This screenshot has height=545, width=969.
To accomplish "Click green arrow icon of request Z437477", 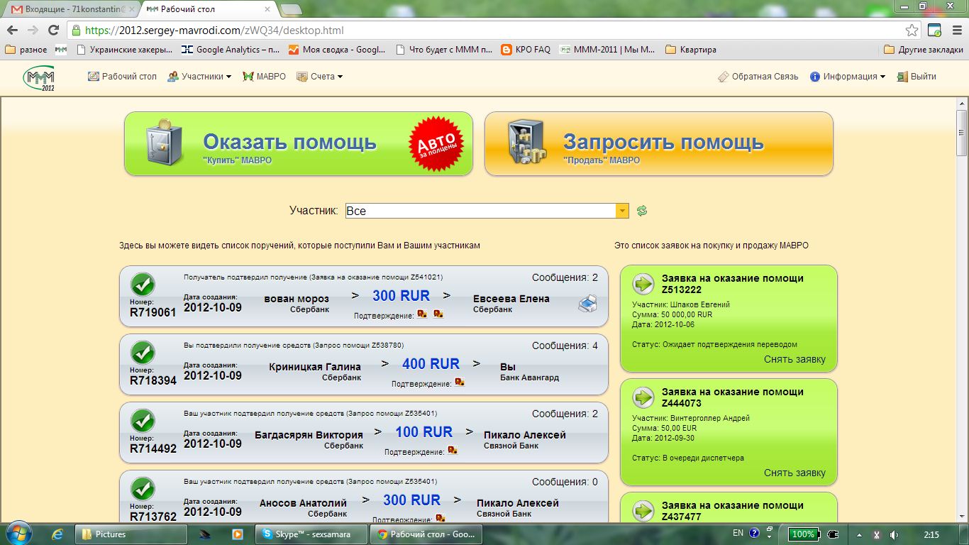I will (643, 511).
